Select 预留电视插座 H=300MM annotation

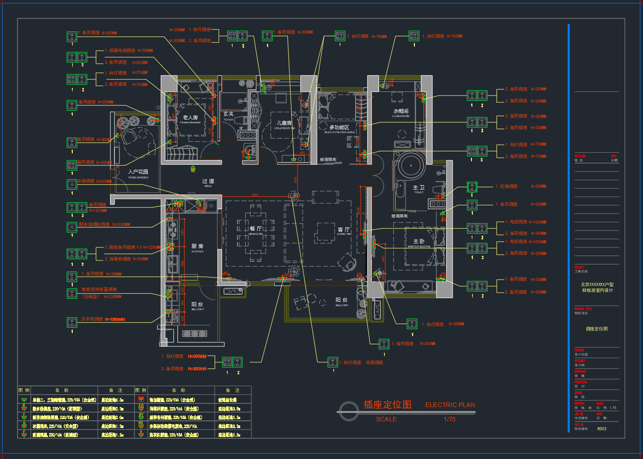click(129, 51)
